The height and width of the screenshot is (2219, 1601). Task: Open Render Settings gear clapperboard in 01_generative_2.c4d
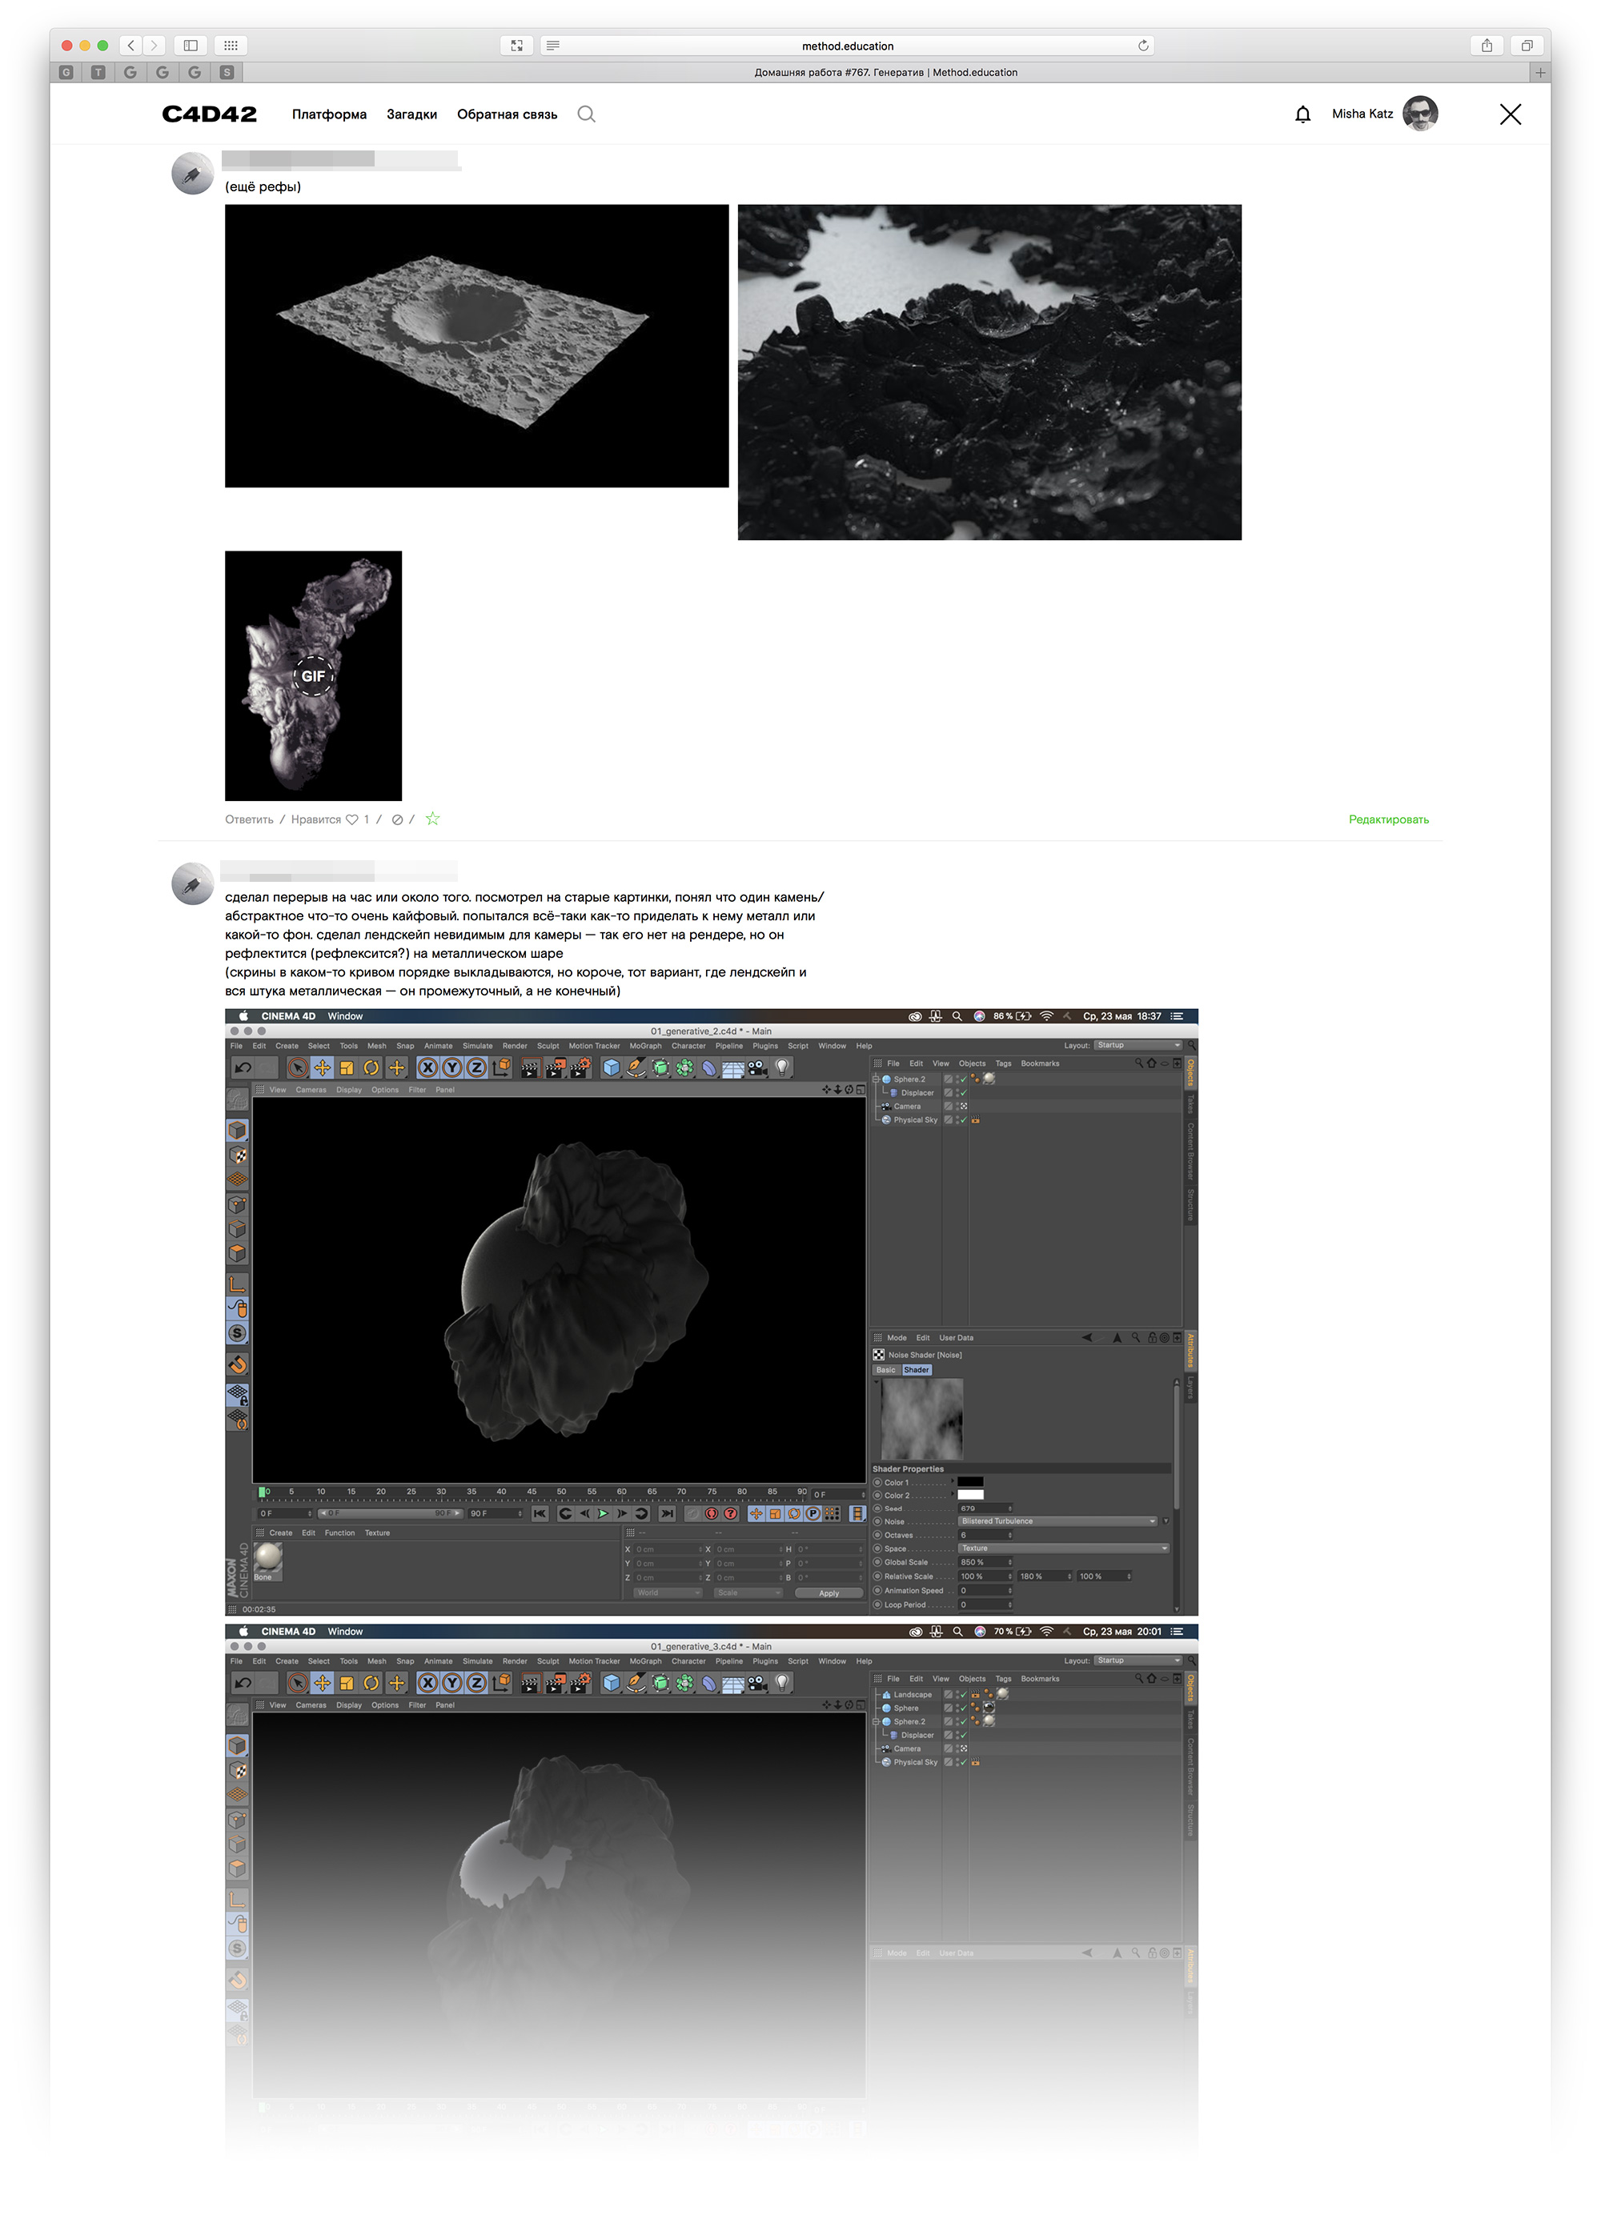click(580, 1067)
